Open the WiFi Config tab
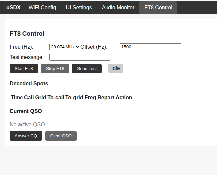 click(x=42, y=7)
